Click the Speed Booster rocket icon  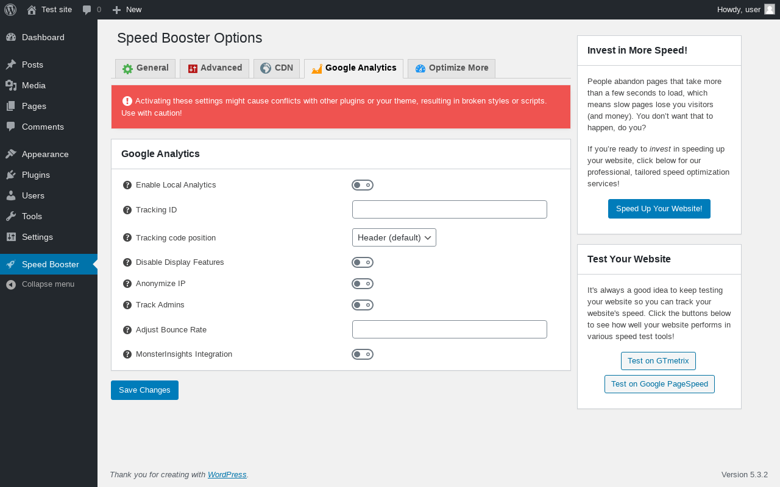[x=11, y=264]
